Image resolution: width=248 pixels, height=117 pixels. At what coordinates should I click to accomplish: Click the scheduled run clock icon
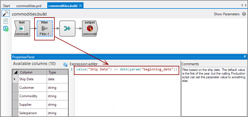[x=6, y=29]
